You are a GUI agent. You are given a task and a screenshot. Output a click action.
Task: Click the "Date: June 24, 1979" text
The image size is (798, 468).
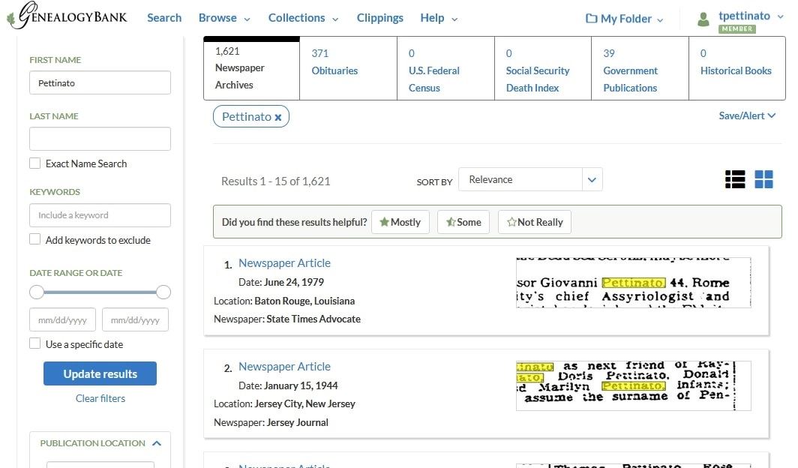coord(281,282)
